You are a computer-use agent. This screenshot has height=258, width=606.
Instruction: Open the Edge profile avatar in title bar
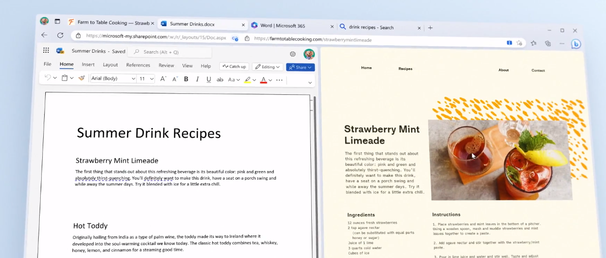click(x=44, y=21)
